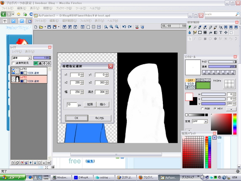Select the move cross-arrows tool
Viewport: 241px width, 181px height.
tap(226, 32)
